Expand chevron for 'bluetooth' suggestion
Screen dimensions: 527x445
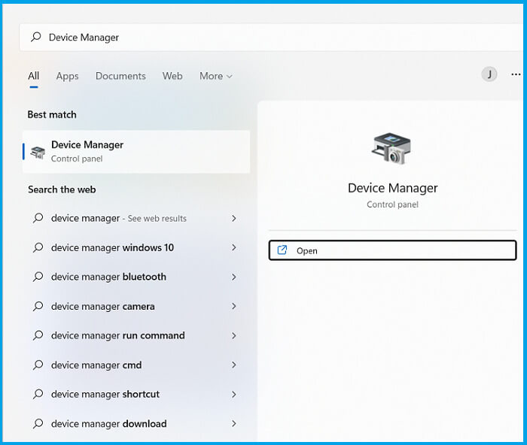tap(234, 277)
